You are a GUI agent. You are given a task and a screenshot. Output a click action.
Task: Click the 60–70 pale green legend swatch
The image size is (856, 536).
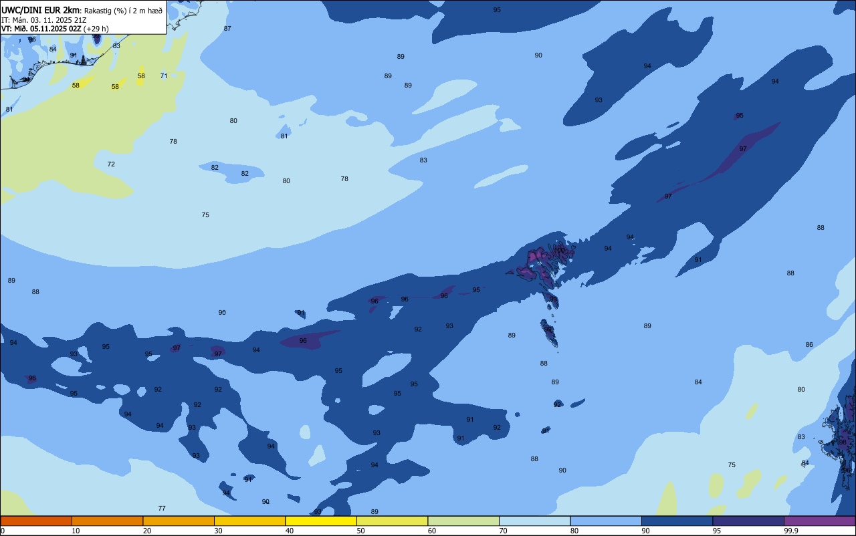click(463, 521)
